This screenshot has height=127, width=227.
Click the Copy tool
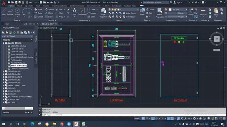point(38,13)
